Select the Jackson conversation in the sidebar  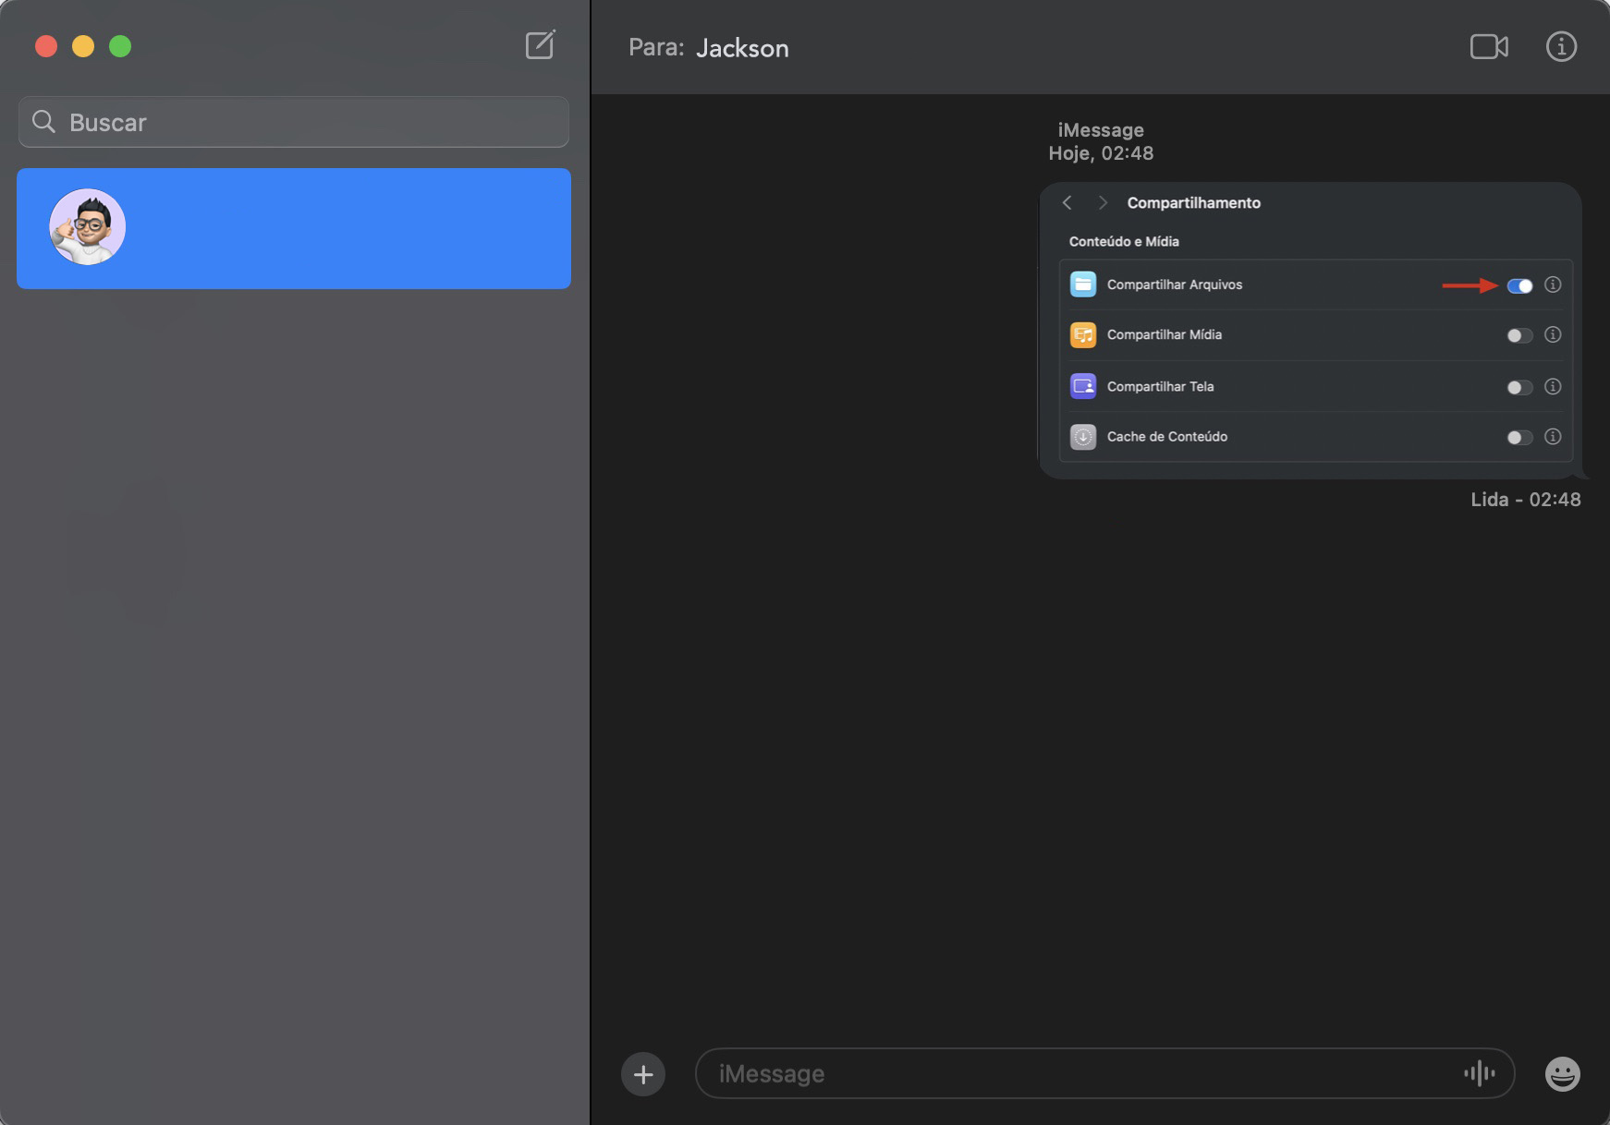[x=293, y=227]
